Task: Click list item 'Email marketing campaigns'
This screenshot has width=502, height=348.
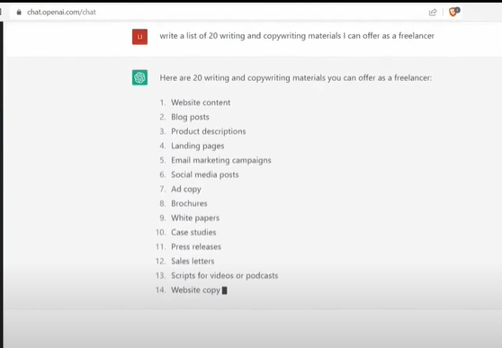Action: (x=221, y=160)
